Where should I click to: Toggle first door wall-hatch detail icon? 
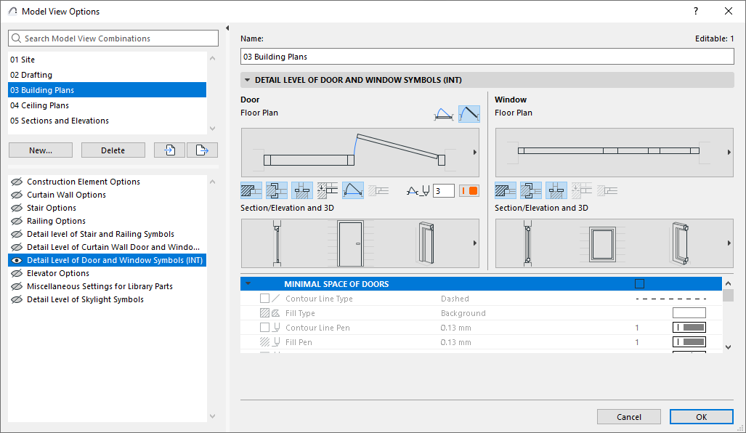[x=251, y=190]
